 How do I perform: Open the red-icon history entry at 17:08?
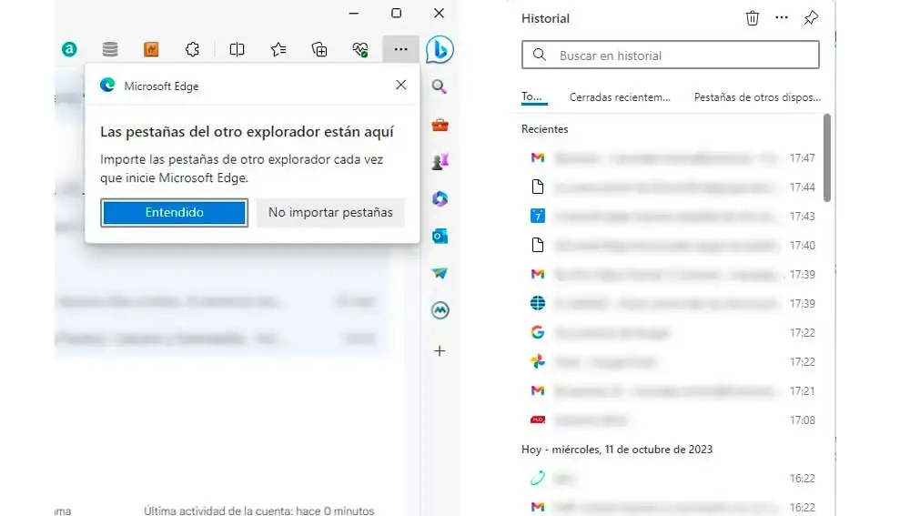(x=671, y=420)
